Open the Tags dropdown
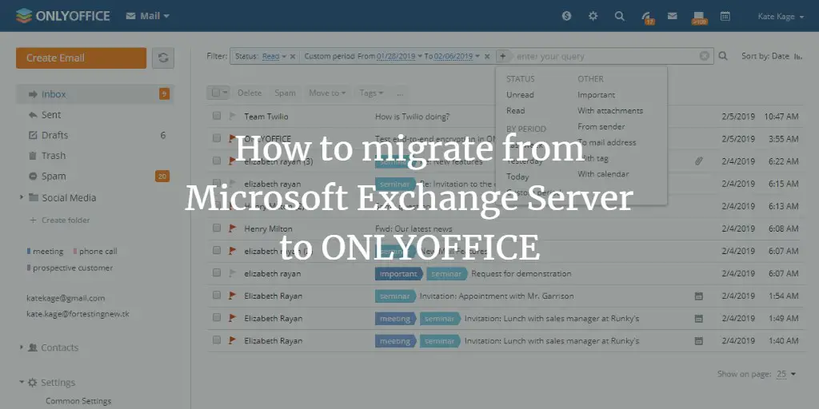The image size is (819, 409). (x=371, y=93)
